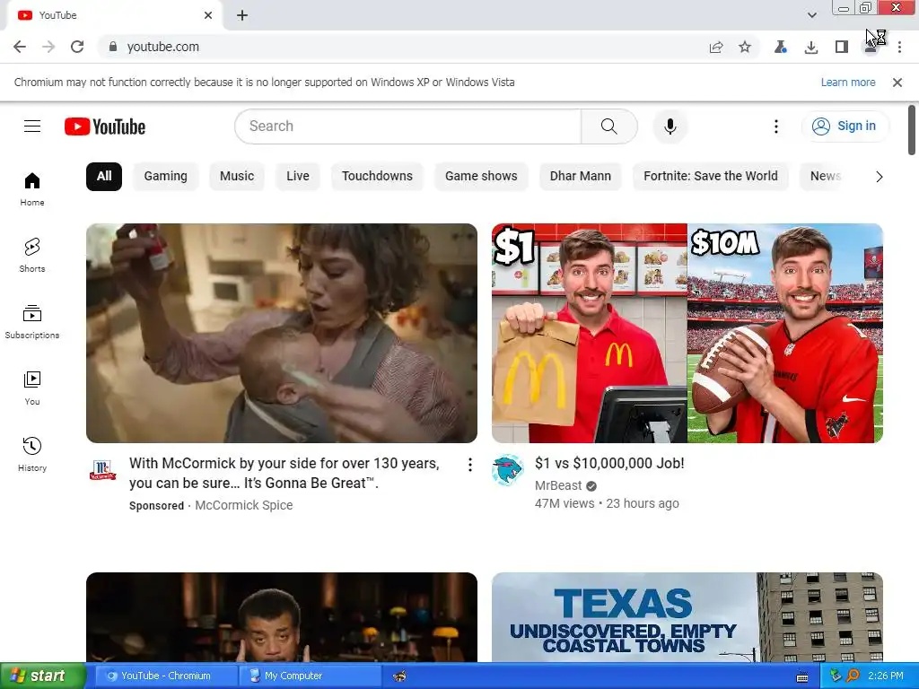Open McCormick ad options three-dot menu
The height and width of the screenshot is (689, 919).
coord(469,465)
